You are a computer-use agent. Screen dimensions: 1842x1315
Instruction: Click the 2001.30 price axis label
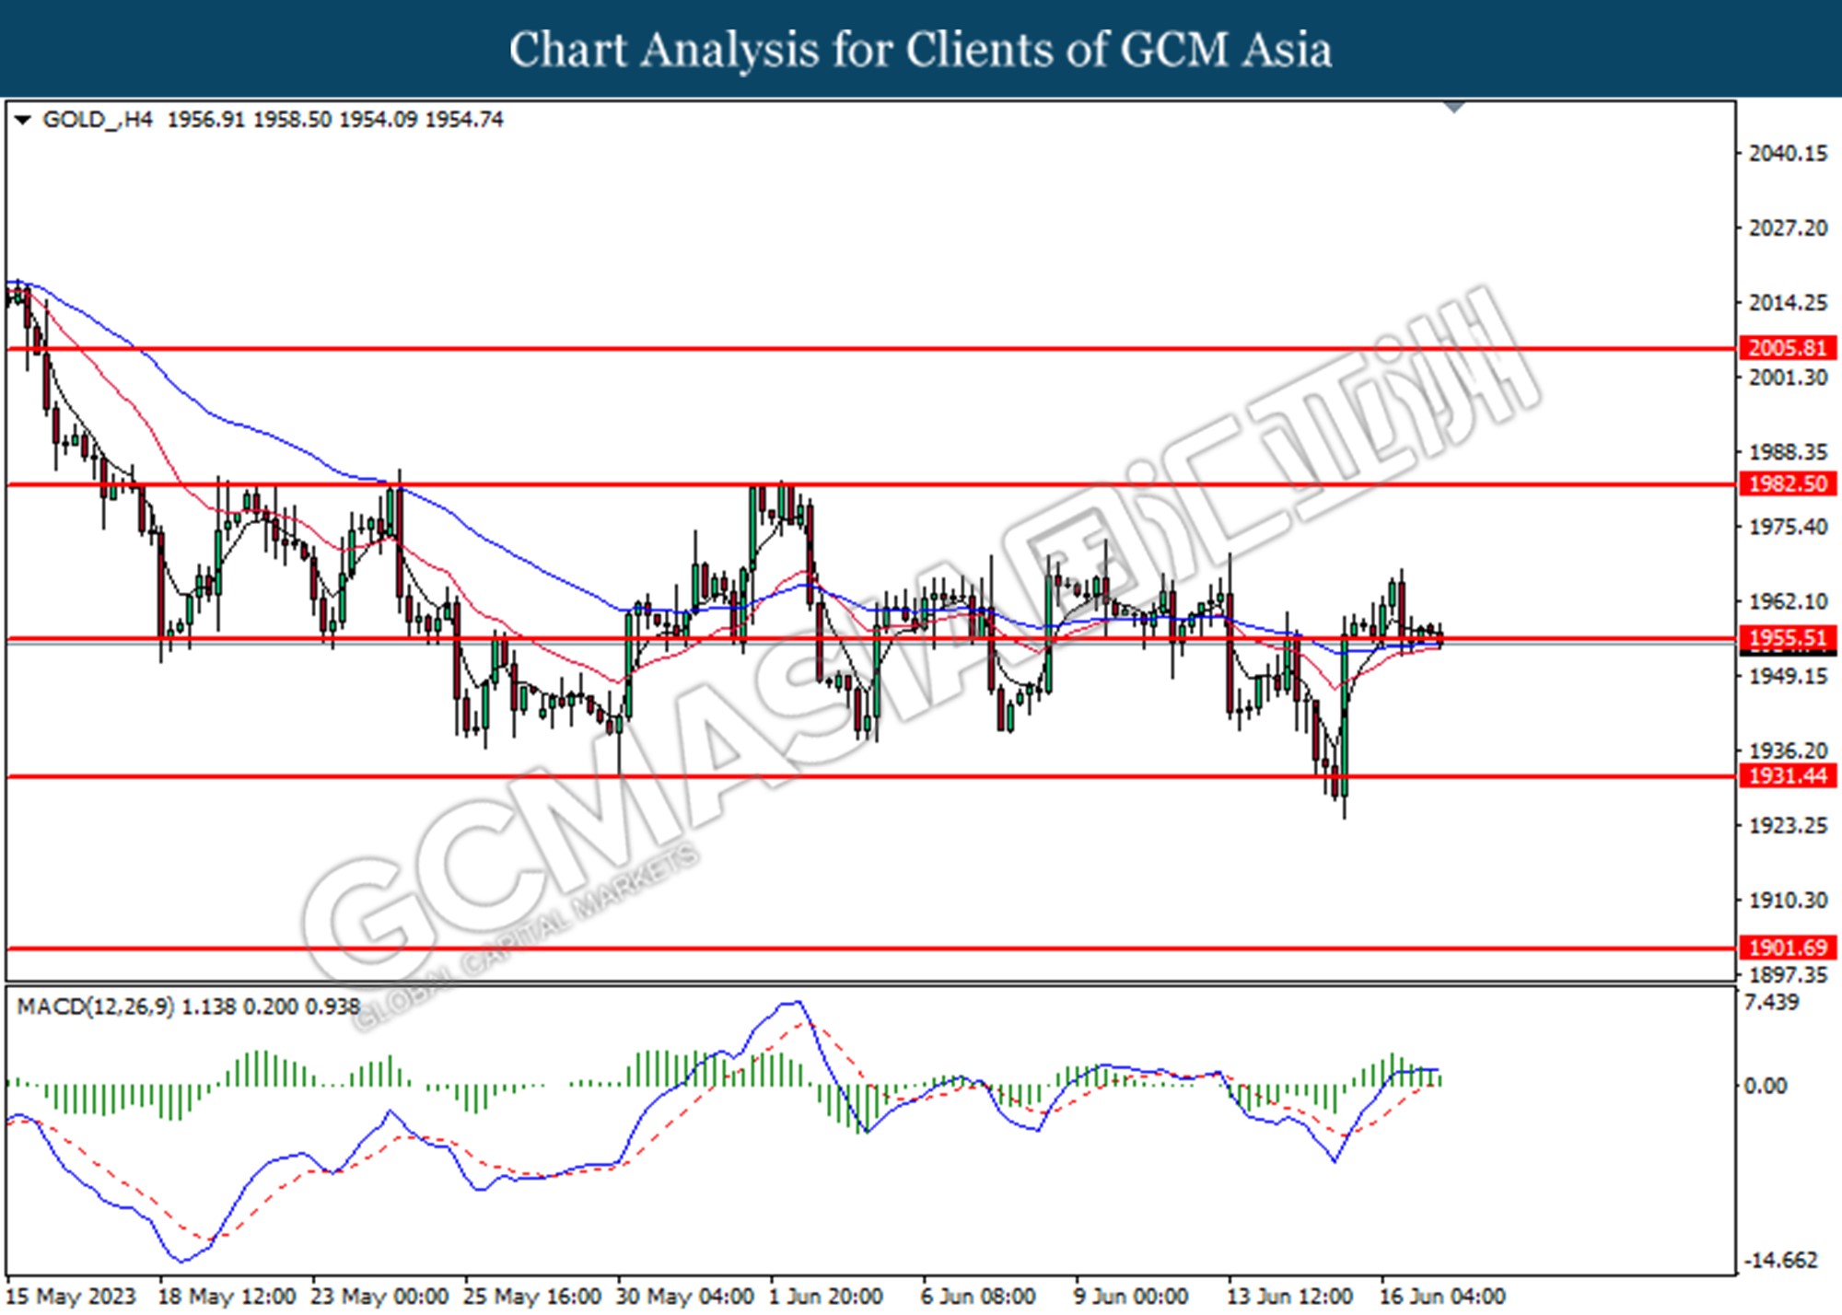tap(1788, 378)
